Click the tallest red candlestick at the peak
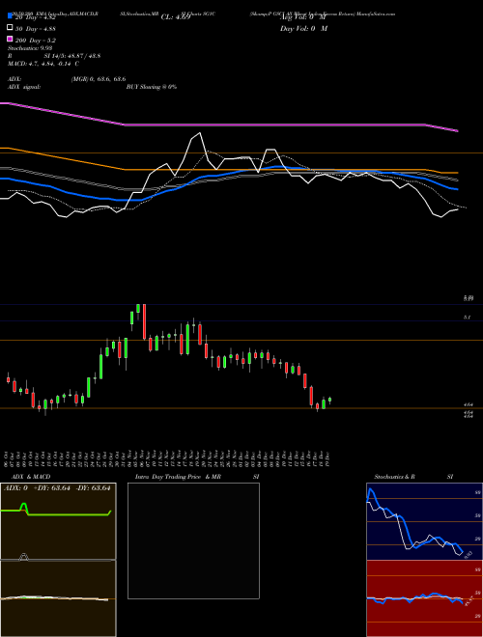This screenshot has height=637, width=483. point(144,321)
